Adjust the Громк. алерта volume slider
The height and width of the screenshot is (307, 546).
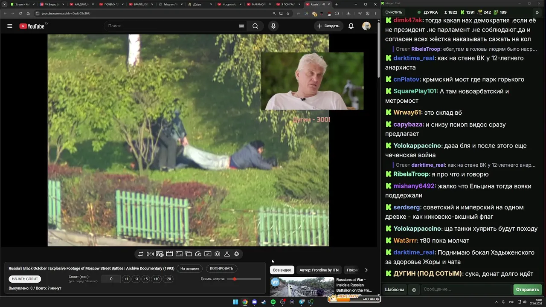tap(244, 279)
